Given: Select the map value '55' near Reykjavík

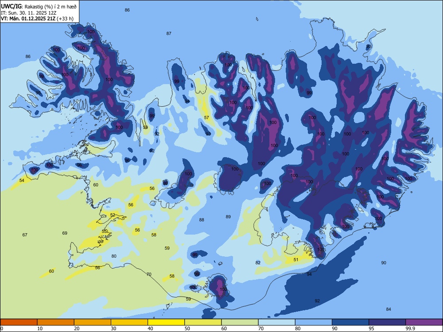Looking at the screenshot, I should click(x=104, y=231).
